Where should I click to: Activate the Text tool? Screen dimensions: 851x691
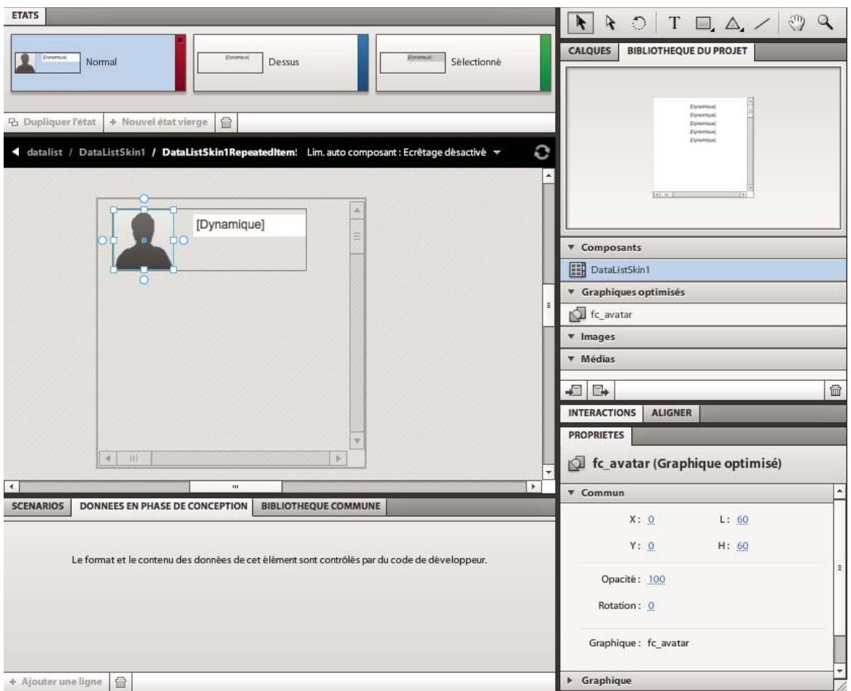coord(674,23)
